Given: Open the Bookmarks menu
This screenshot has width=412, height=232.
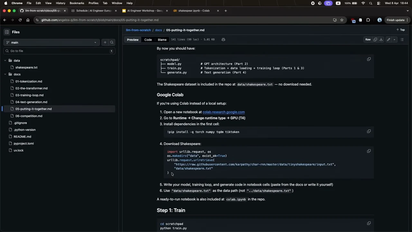Looking at the screenshot, I should [x=77, y=3].
